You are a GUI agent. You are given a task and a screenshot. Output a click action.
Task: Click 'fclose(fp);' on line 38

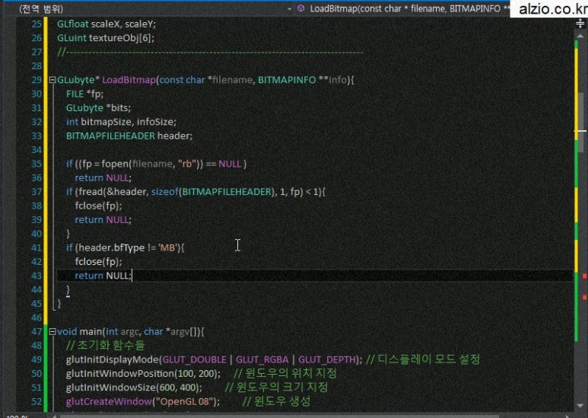tap(98, 206)
